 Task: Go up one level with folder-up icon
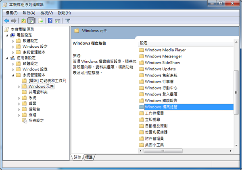tap(23, 21)
